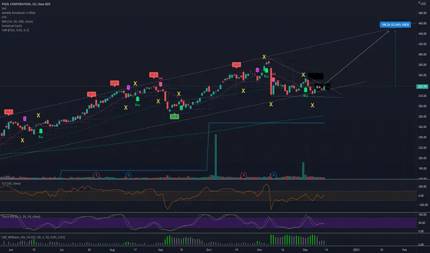Viewport: 430px width, 253px height.
Task: Click the Dec date axis label
Action: tap(305, 250)
